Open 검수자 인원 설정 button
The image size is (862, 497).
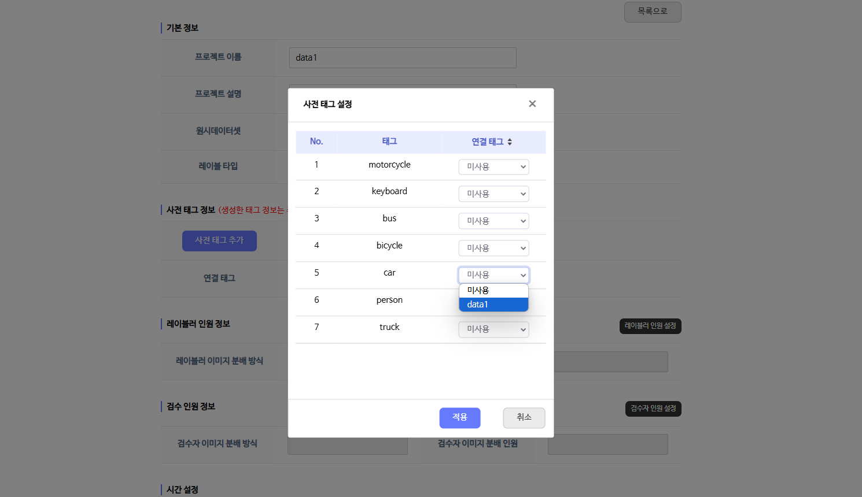[653, 409]
